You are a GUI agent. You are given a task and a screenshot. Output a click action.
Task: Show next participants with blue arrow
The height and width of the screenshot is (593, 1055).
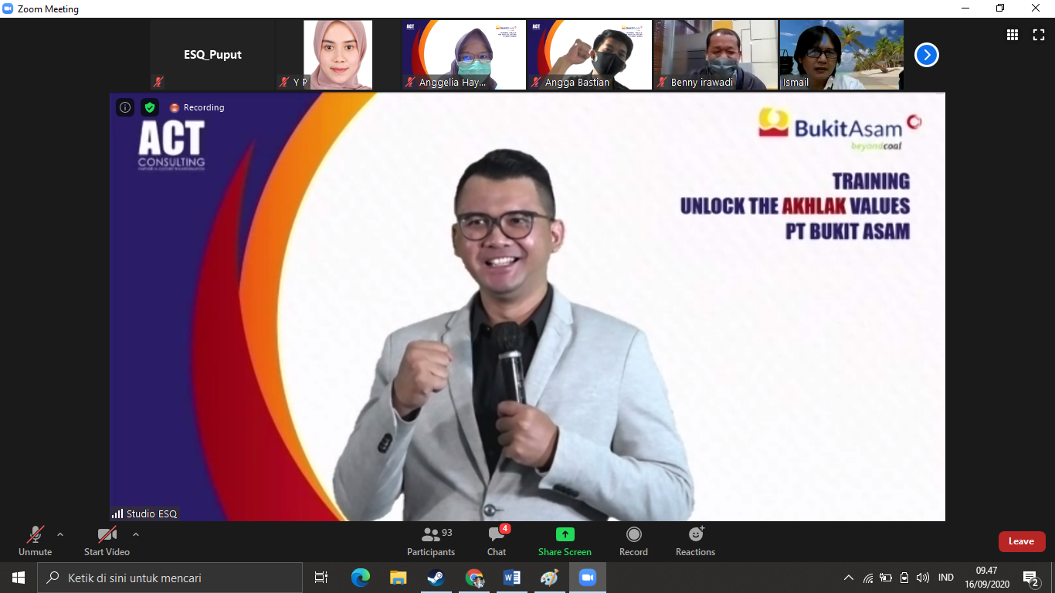point(926,55)
